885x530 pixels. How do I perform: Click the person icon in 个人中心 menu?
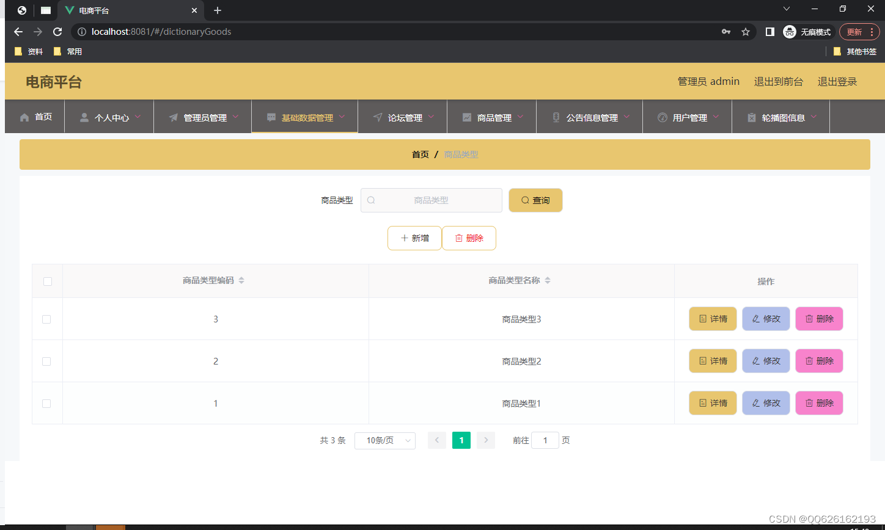point(84,117)
